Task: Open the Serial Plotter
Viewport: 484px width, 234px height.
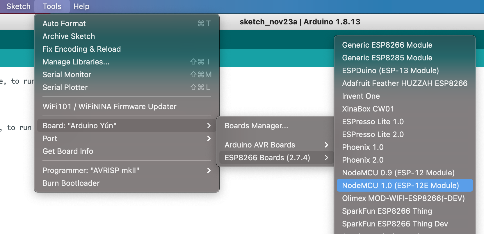Action: 65,87
